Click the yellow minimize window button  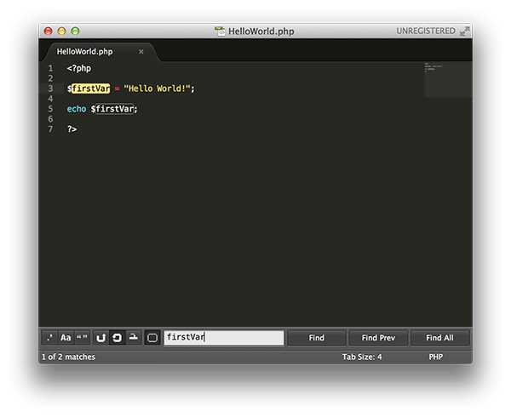[x=61, y=31]
